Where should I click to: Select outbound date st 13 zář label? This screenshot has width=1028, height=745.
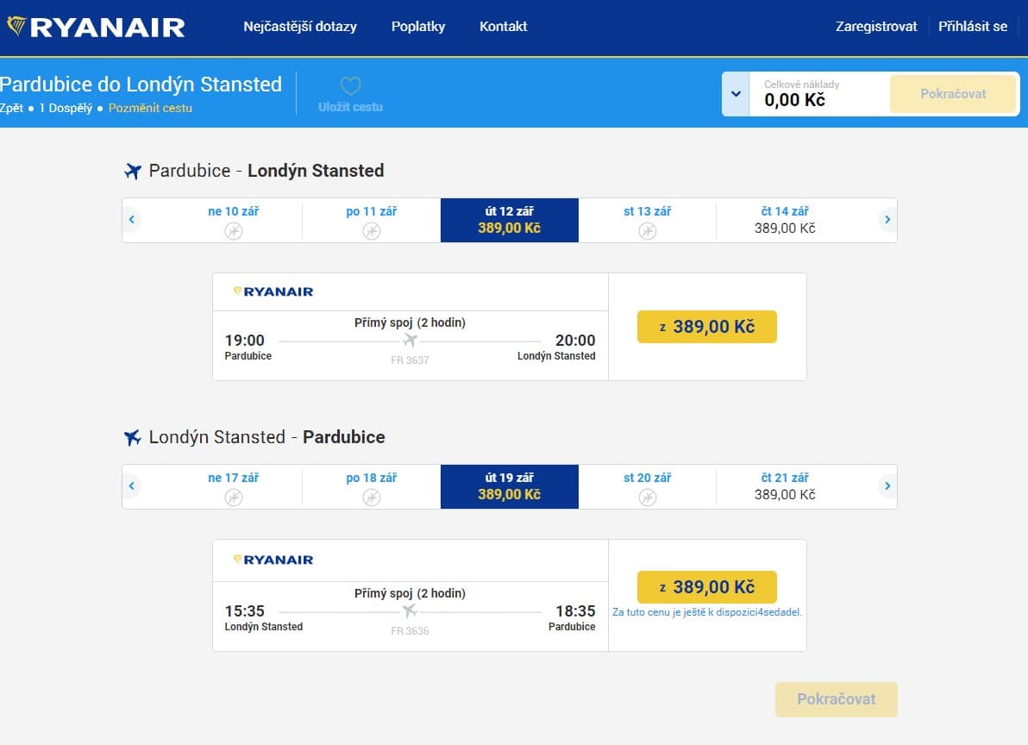click(648, 211)
